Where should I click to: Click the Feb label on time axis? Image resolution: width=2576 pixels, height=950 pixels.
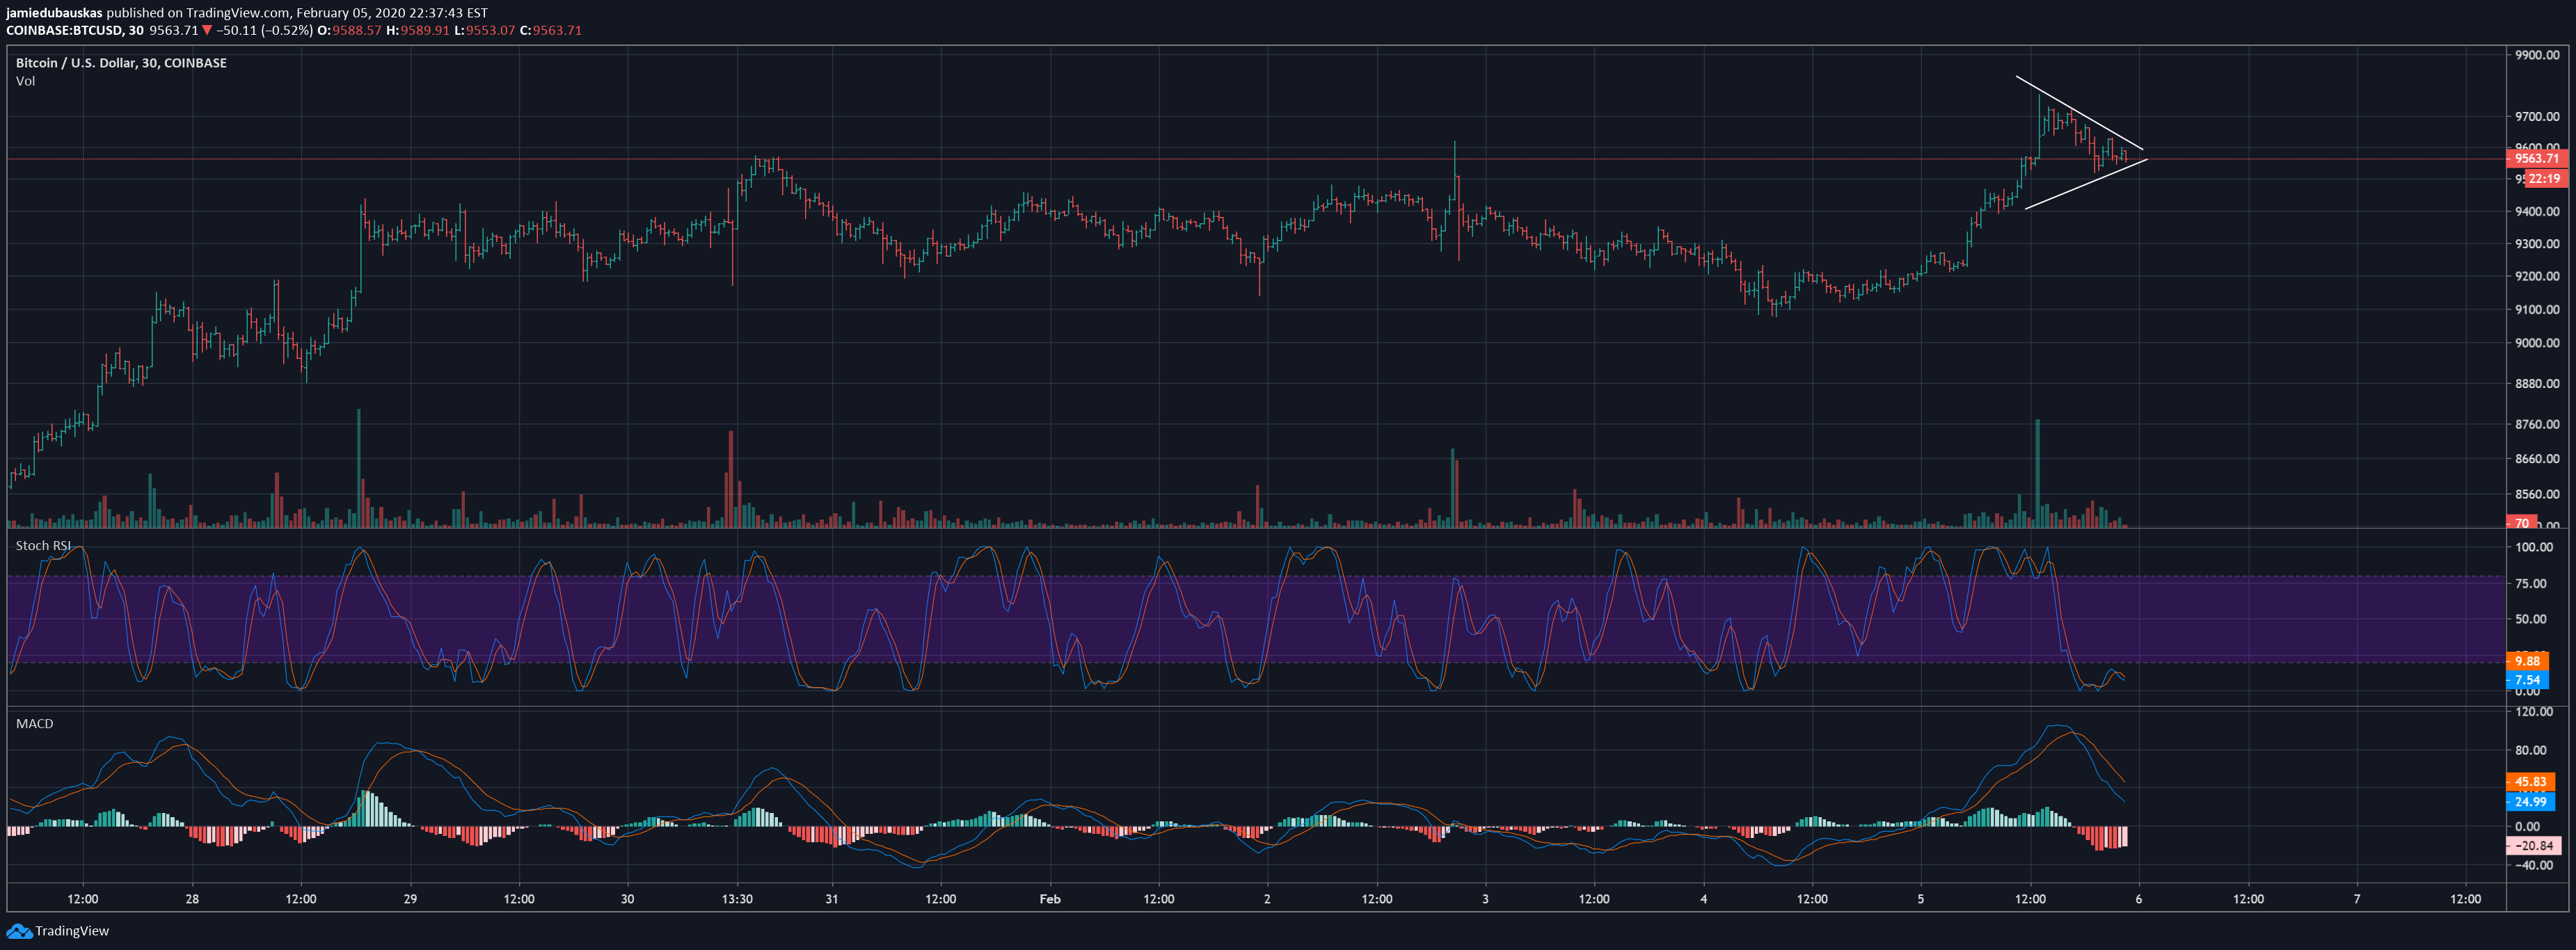click(x=1049, y=899)
